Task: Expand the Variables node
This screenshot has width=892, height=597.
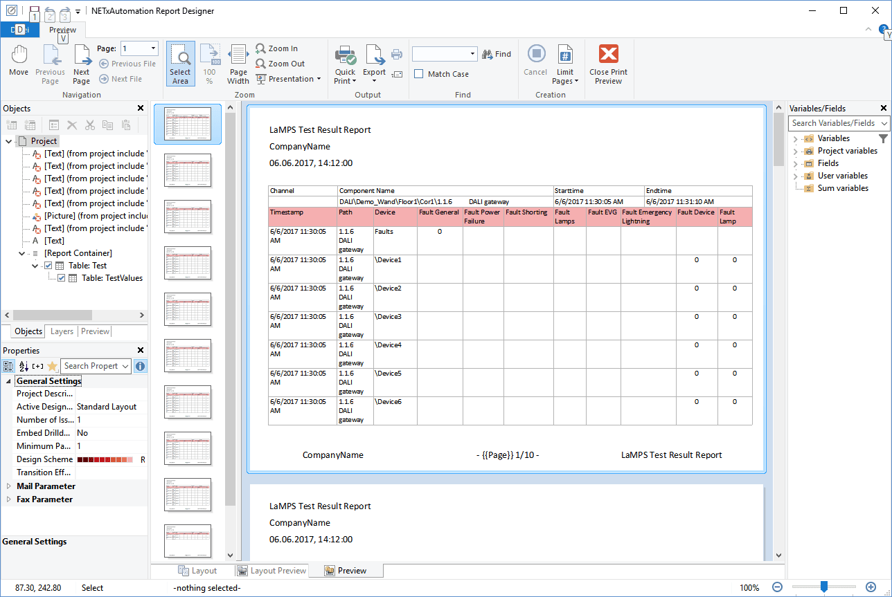Action: [x=795, y=138]
